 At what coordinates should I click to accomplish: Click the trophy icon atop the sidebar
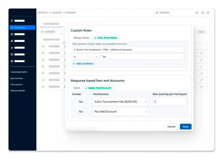click(12, 21)
